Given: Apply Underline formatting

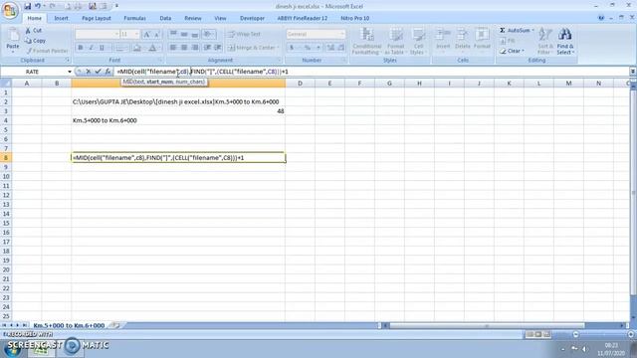Looking at the screenshot, I should coord(102,48).
